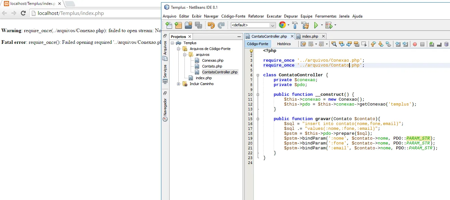Clean and build with hammer-broom icon
Screen dimensions: 450x200
[x=305, y=25]
